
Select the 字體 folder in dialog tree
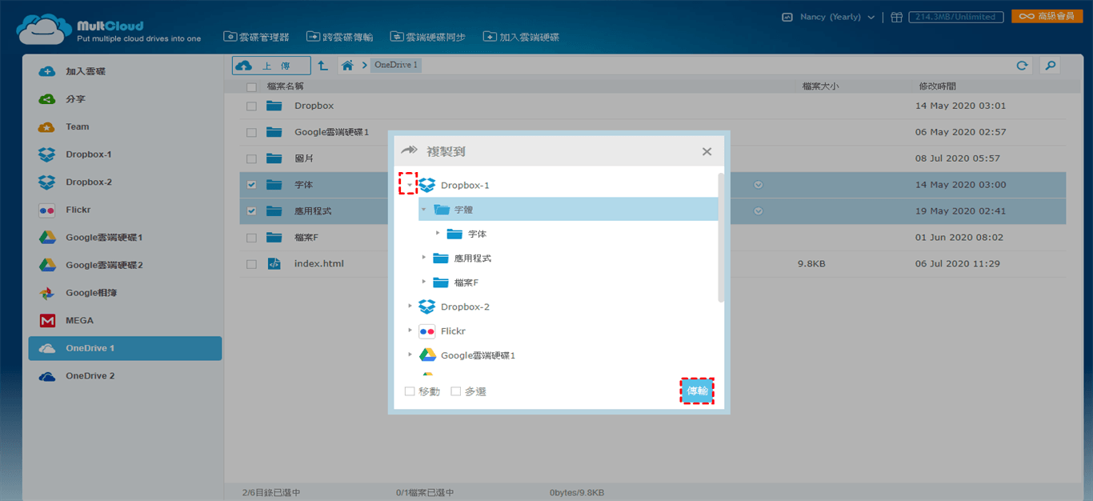463,209
